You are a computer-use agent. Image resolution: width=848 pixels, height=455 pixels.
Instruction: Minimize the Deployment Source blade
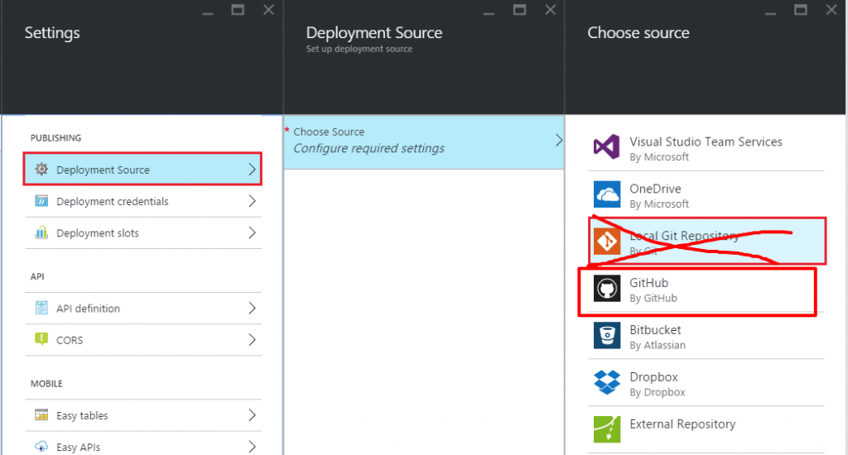coord(489,13)
